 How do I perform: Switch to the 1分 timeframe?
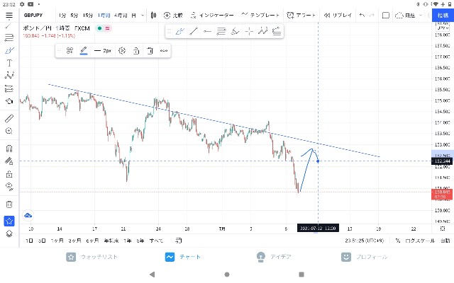click(x=62, y=16)
